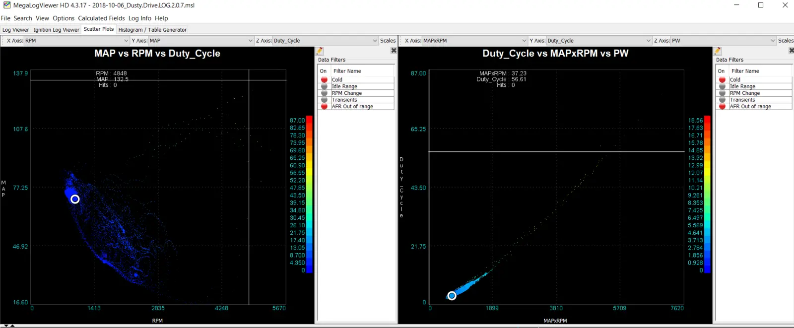Close the right Data Filters panel
Screen dimensions: 794x328
pos(792,51)
